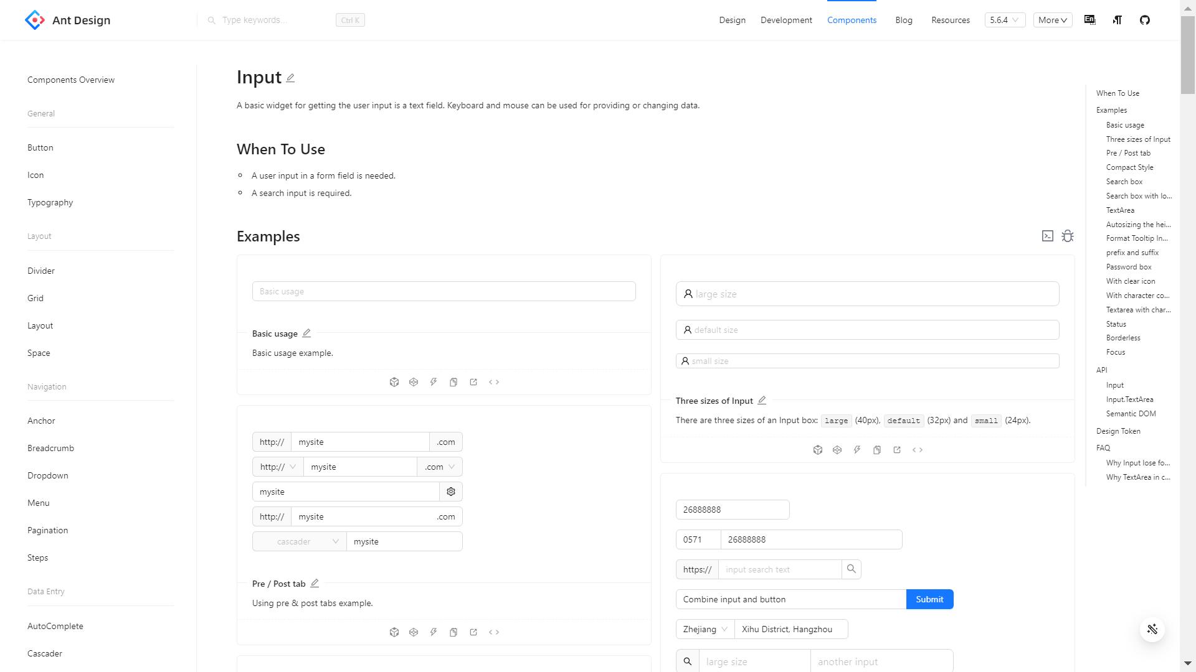This screenshot has height=672, width=1196.
Task: Click the 0571 area code input
Action: point(698,539)
